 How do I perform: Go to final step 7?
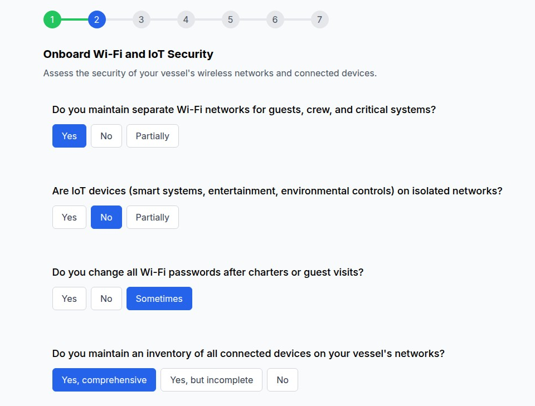(320, 19)
